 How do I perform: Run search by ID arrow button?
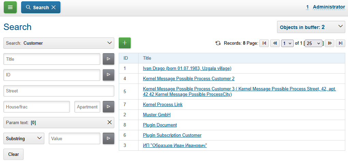108,75
